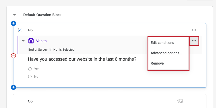Toggle the Q5 selection checkbox
This screenshot has height=108, width=216.
coord(20,30)
